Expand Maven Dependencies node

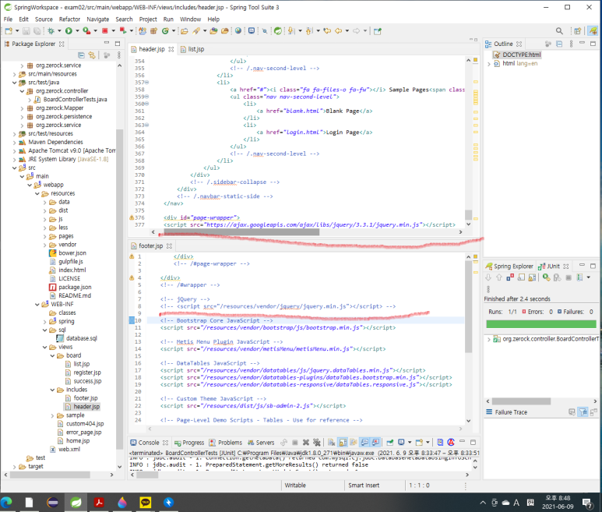tap(15, 143)
